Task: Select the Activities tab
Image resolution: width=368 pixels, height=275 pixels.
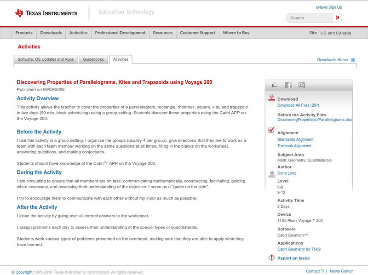Action: 121,59
